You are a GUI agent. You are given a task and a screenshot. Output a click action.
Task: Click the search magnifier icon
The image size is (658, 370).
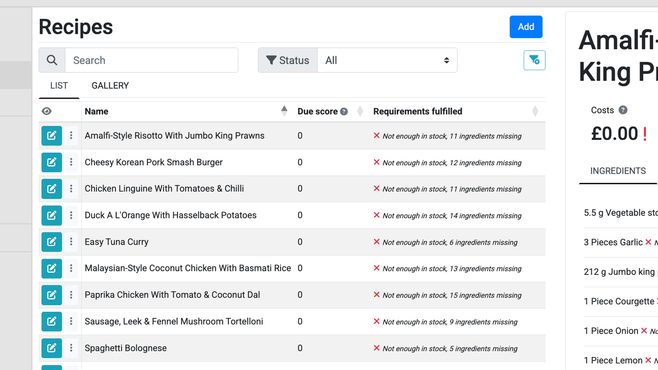click(52, 60)
